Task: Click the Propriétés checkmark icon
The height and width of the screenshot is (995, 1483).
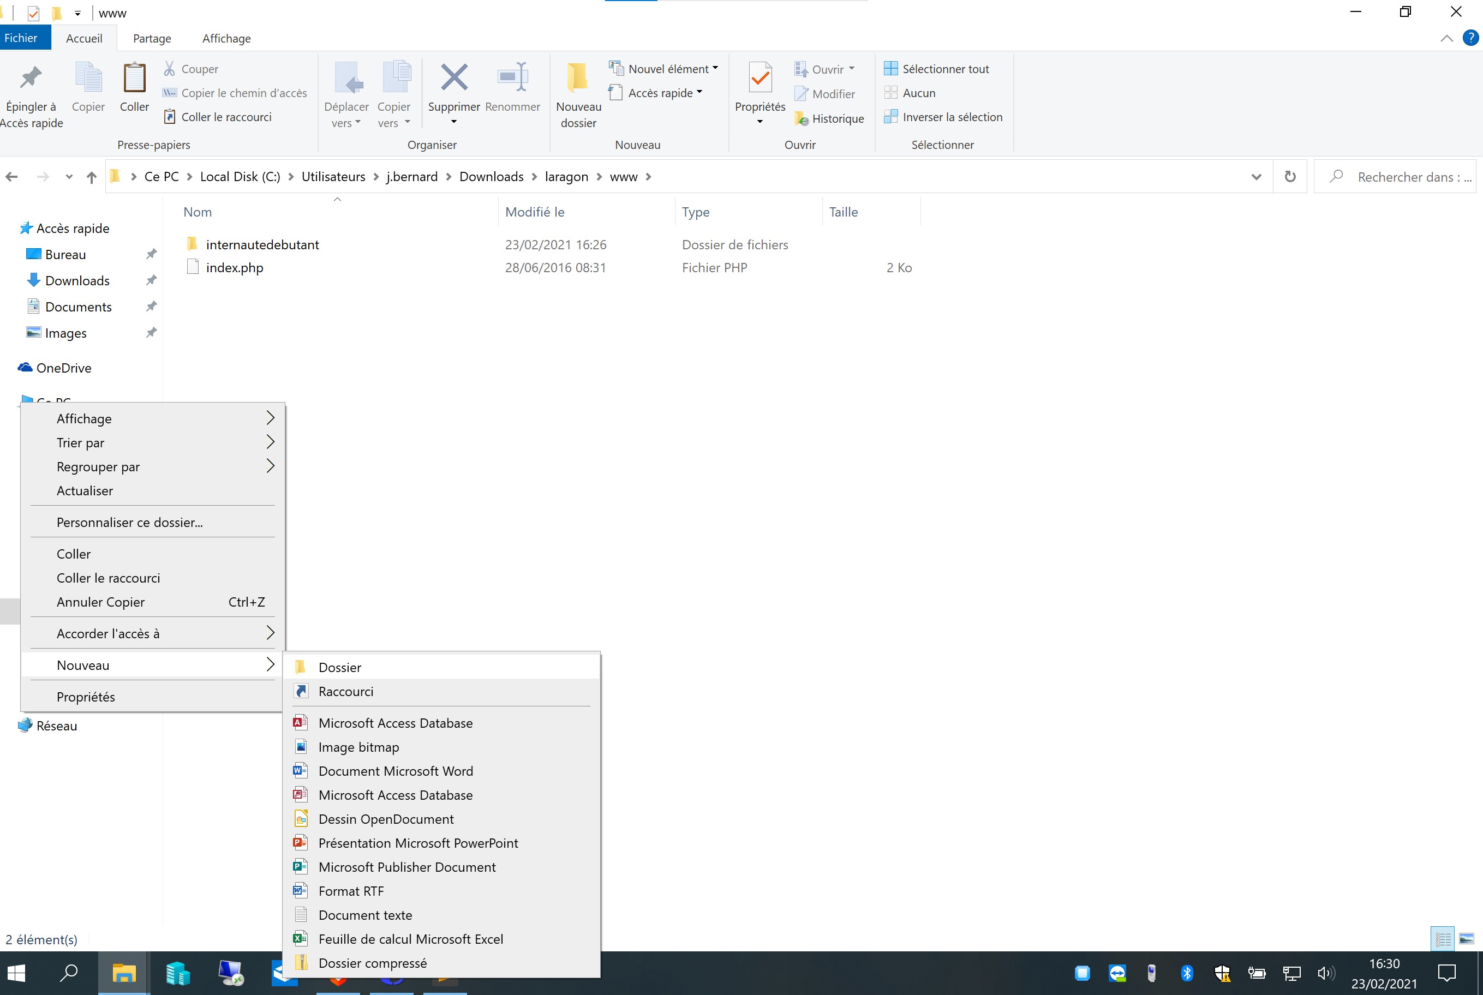Action: 760,77
